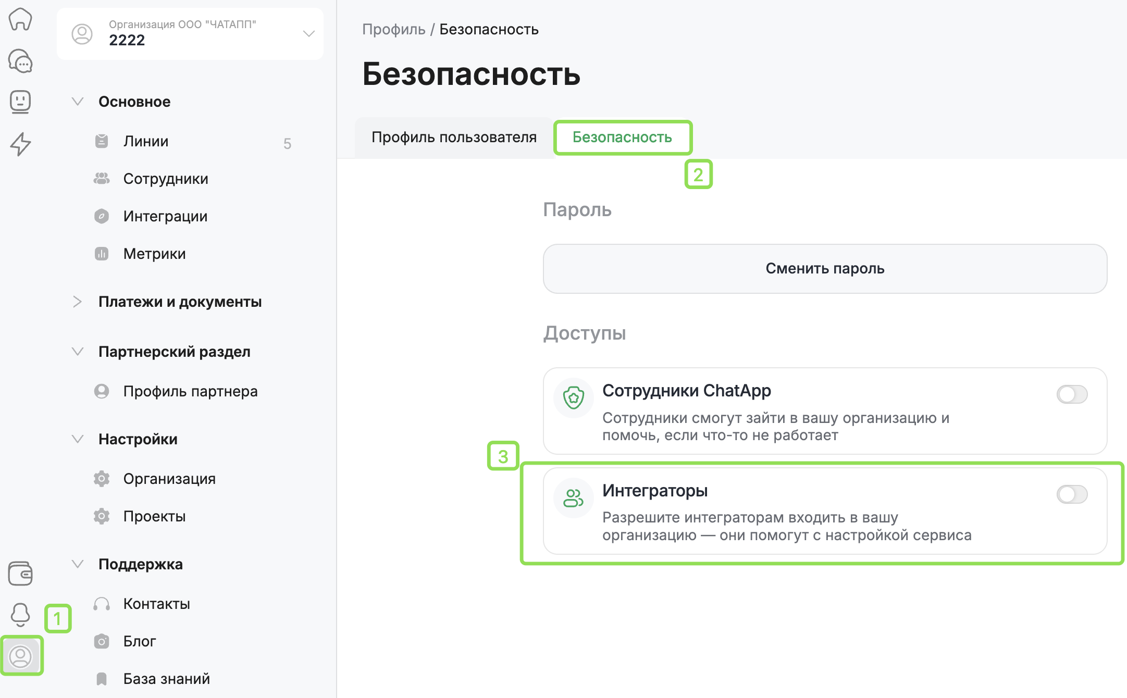This screenshot has height=698, width=1127.
Task: Enable the Интеграторы access toggle
Action: (1072, 494)
